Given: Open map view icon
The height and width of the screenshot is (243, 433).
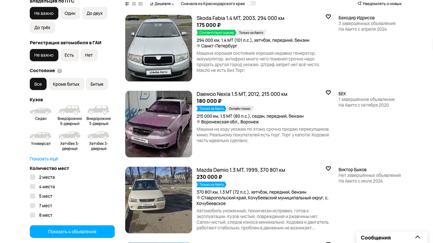Looking at the screenshot, I should click(x=140, y=4).
